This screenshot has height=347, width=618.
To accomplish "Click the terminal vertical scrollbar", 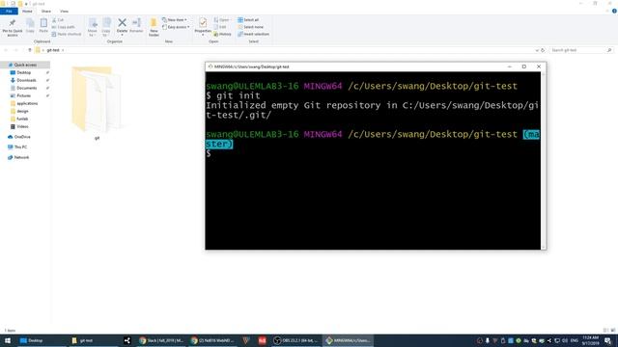I will [x=544, y=160].
